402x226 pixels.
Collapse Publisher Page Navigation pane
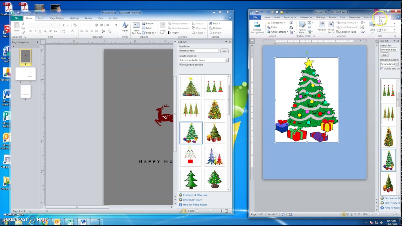tap(37, 42)
